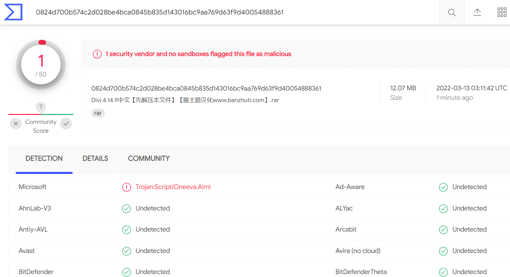Click the Arcabit vendor name

pos(346,229)
